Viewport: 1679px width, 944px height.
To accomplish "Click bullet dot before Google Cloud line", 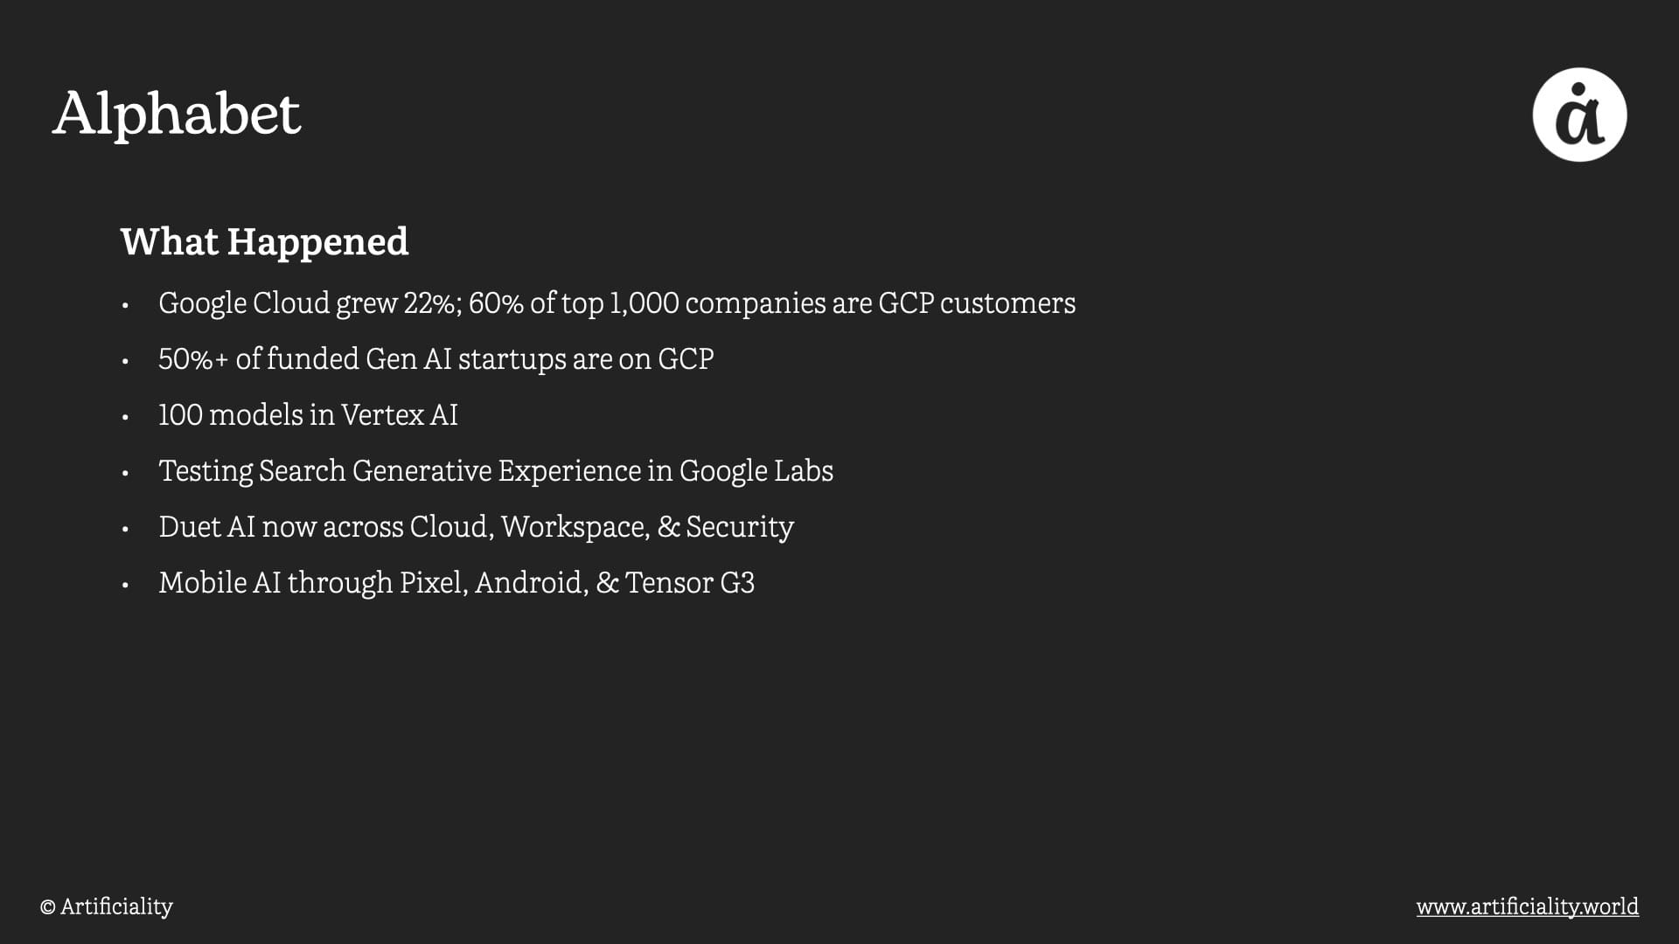I will tap(126, 306).
